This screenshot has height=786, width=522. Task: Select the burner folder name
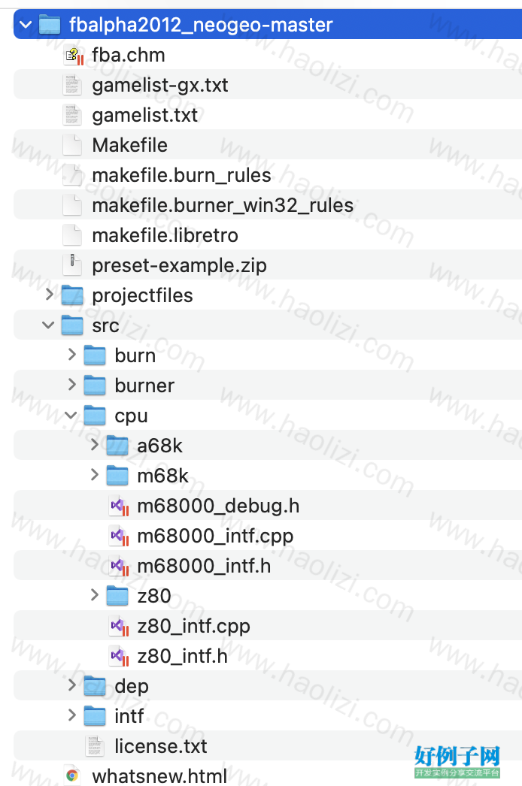pos(144,385)
